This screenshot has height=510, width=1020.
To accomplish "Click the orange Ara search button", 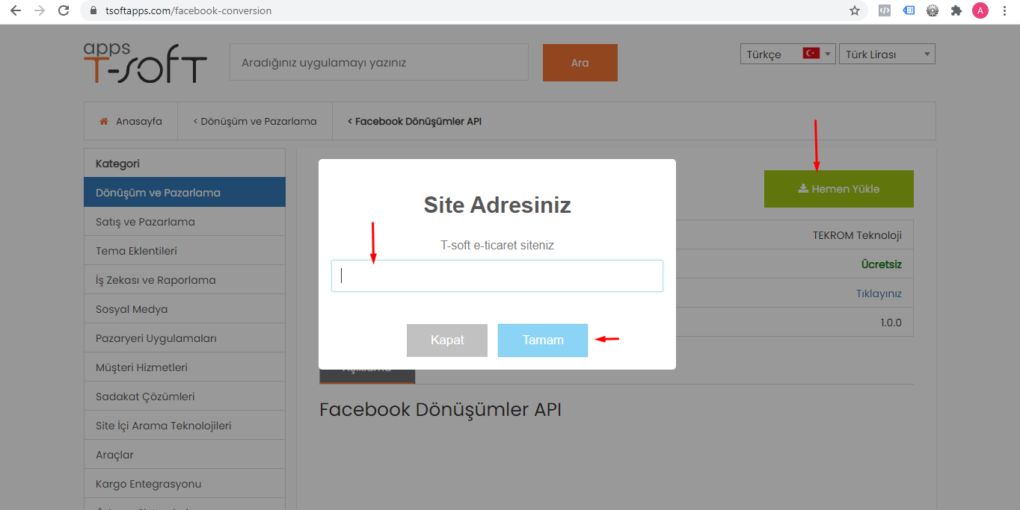I will click(580, 63).
